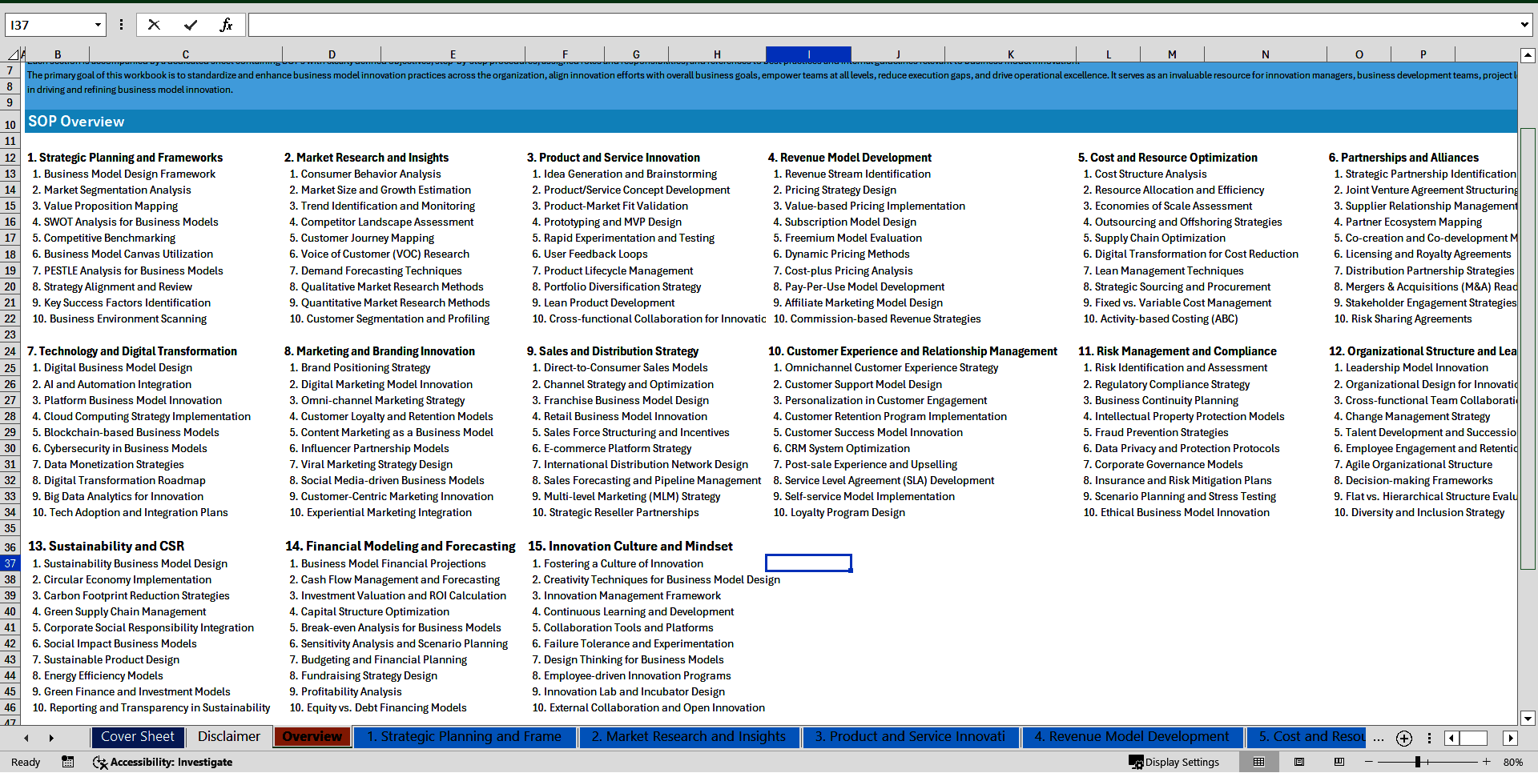Toggle Page Layout view in the status bar

point(1299,762)
